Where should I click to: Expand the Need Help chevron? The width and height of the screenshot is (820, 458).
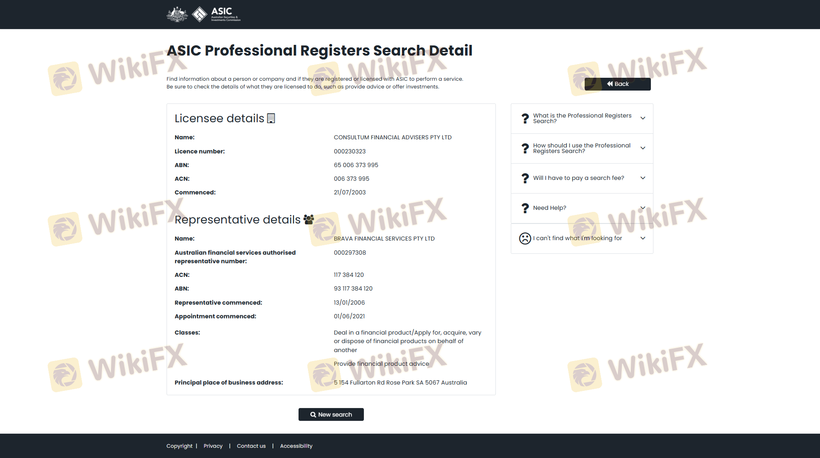click(643, 208)
